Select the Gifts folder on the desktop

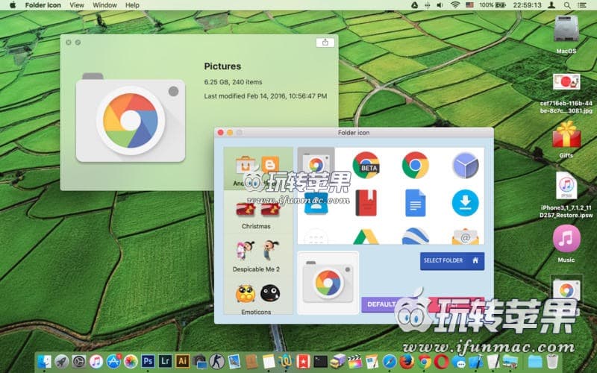pos(566,139)
